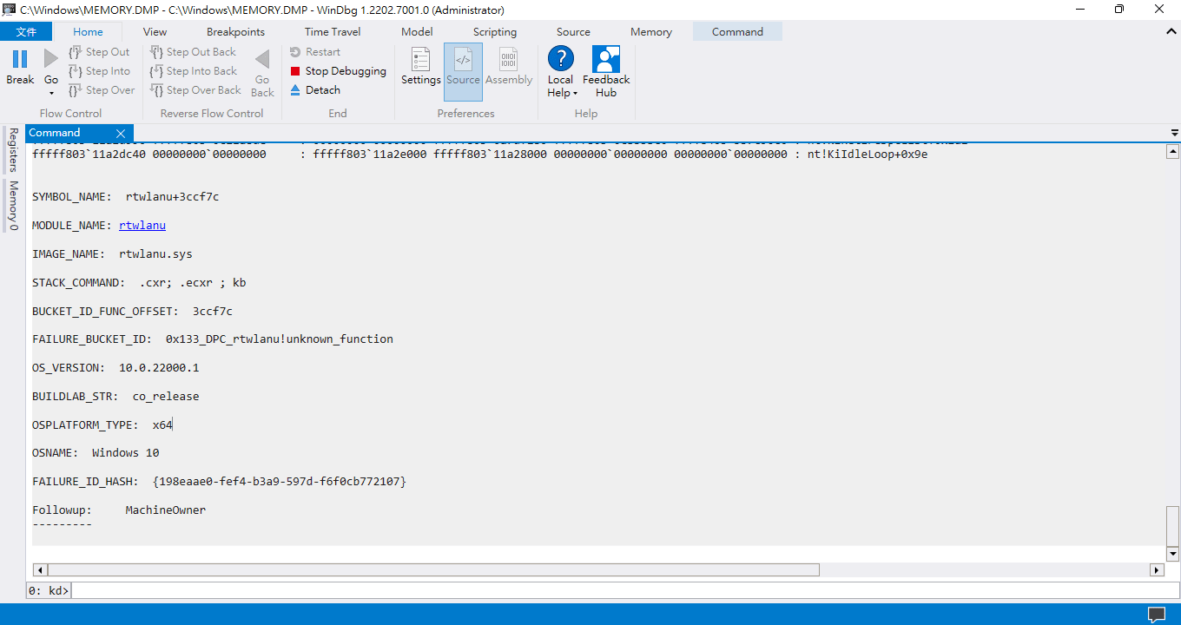Expand the Go button dropdown arrow

click(x=51, y=93)
